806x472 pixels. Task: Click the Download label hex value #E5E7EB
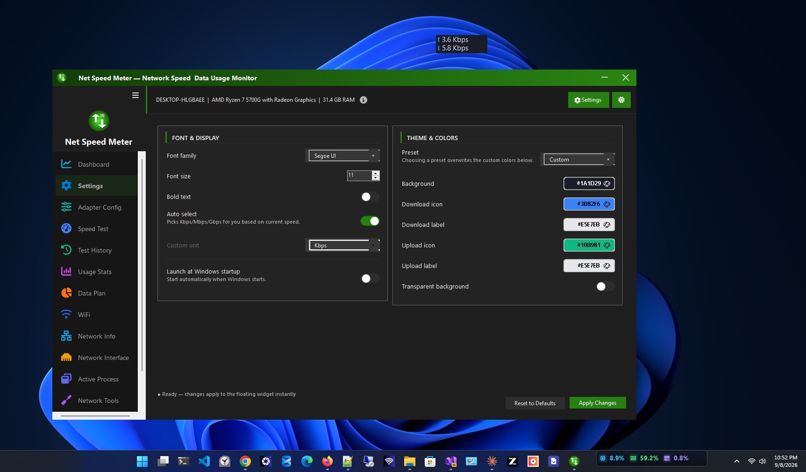point(589,225)
